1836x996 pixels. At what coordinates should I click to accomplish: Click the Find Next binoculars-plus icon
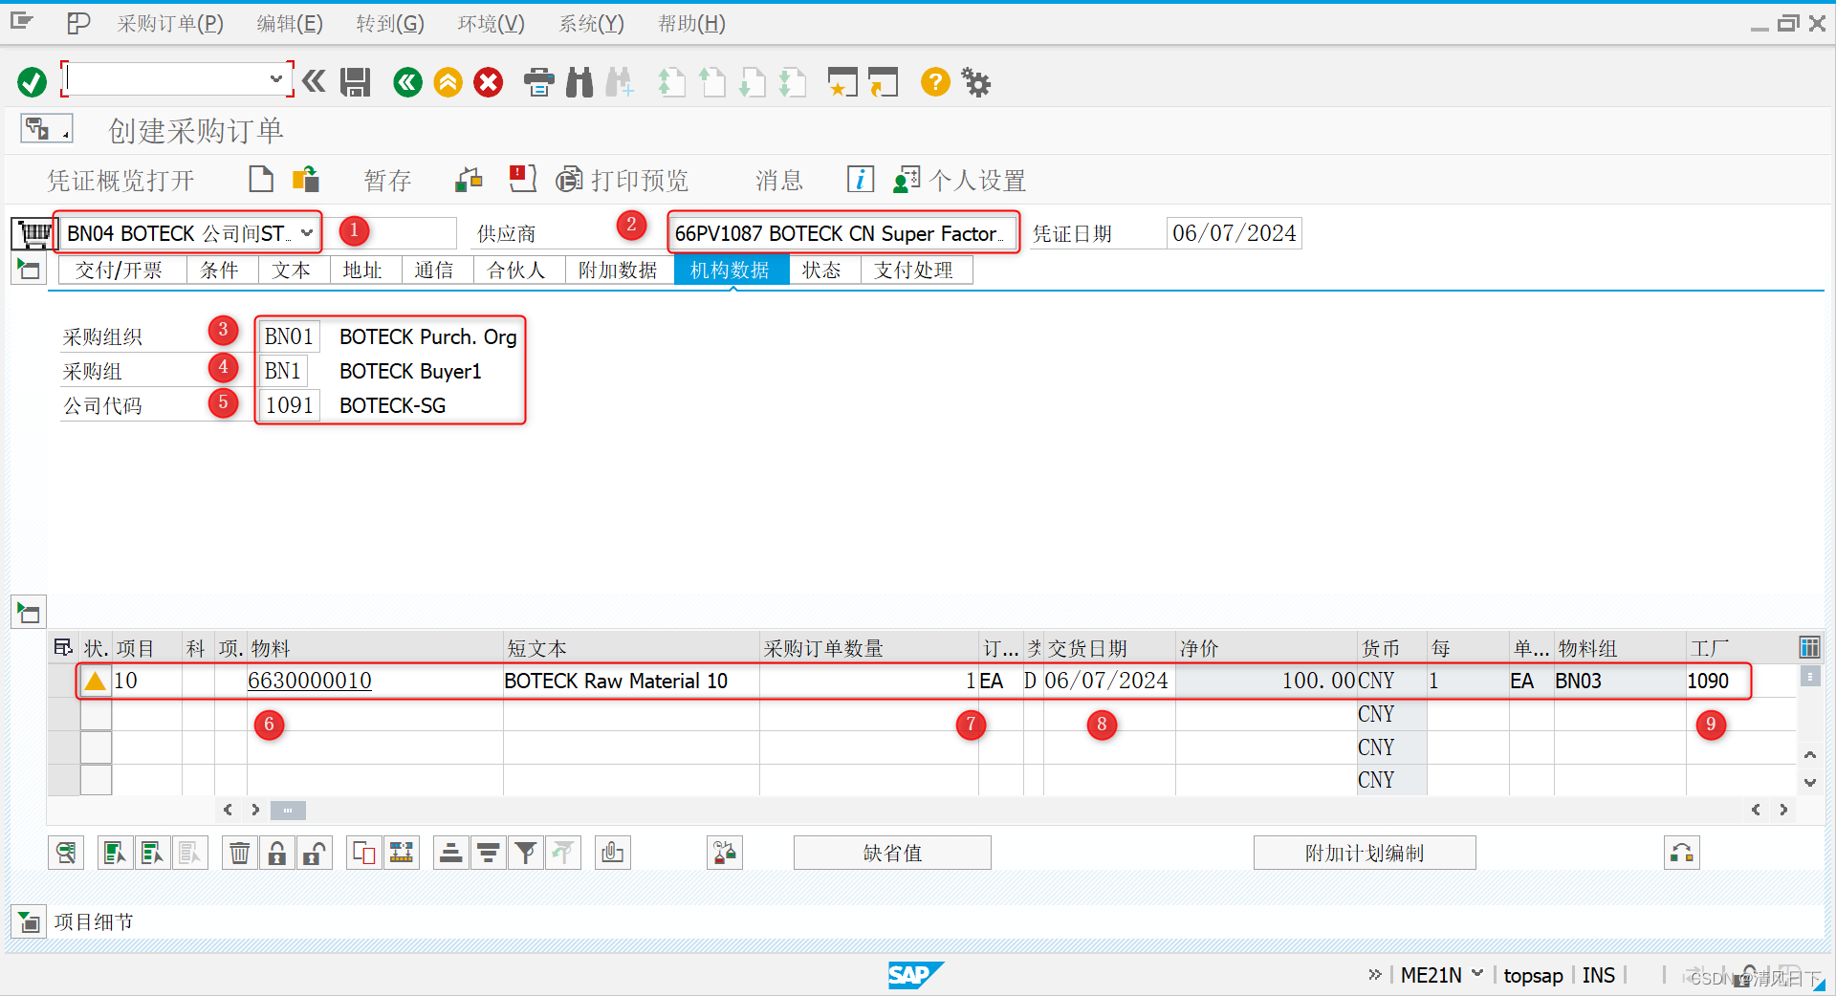click(620, 82)
